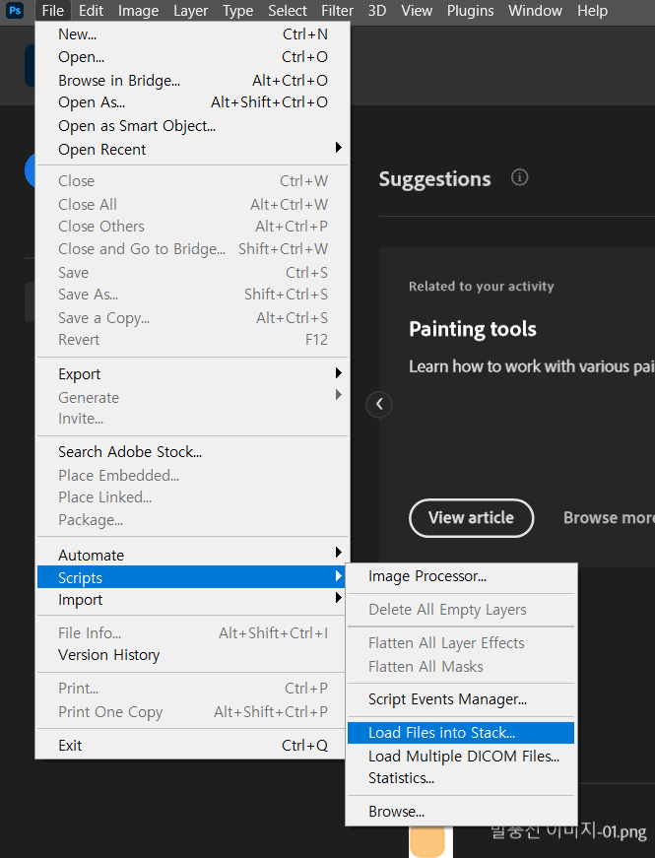Expand the Generate submenu arrow
The height and width of the screenshot is (858, 655).
(x=338, y=395)
